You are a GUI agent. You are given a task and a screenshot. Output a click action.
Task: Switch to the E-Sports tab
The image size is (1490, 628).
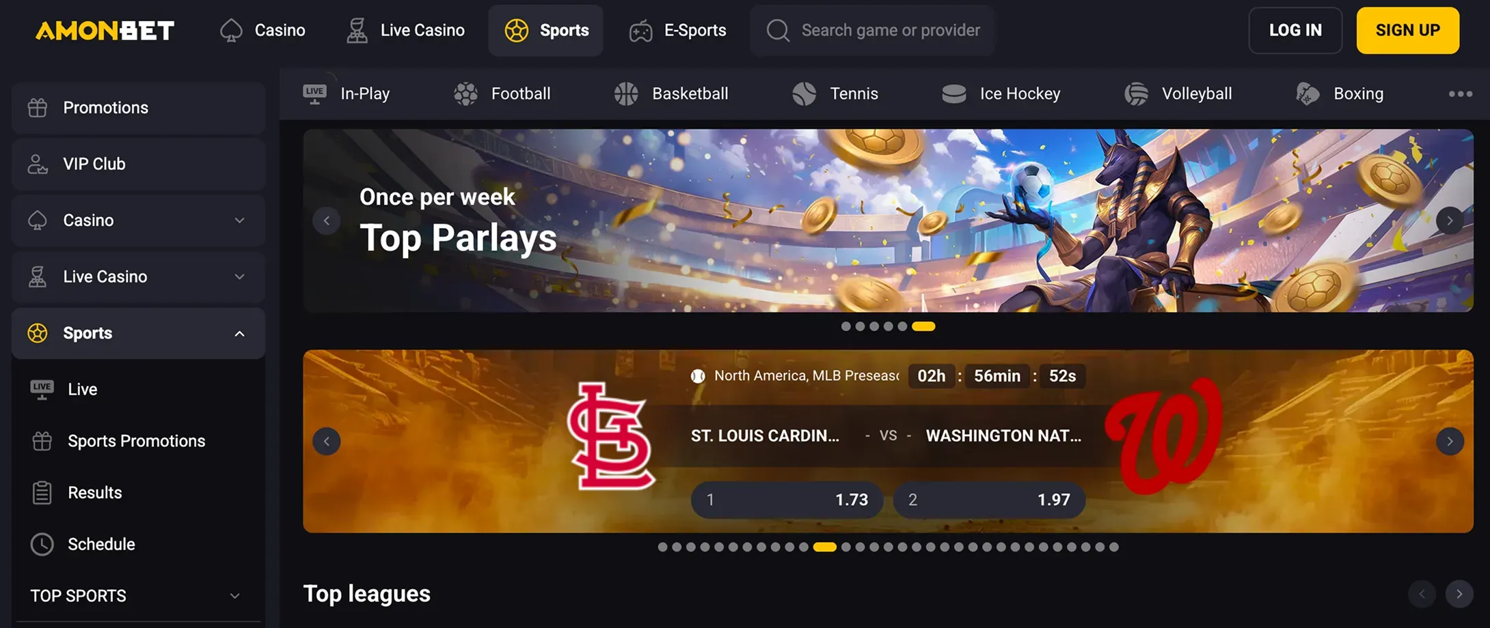point(677,30)
